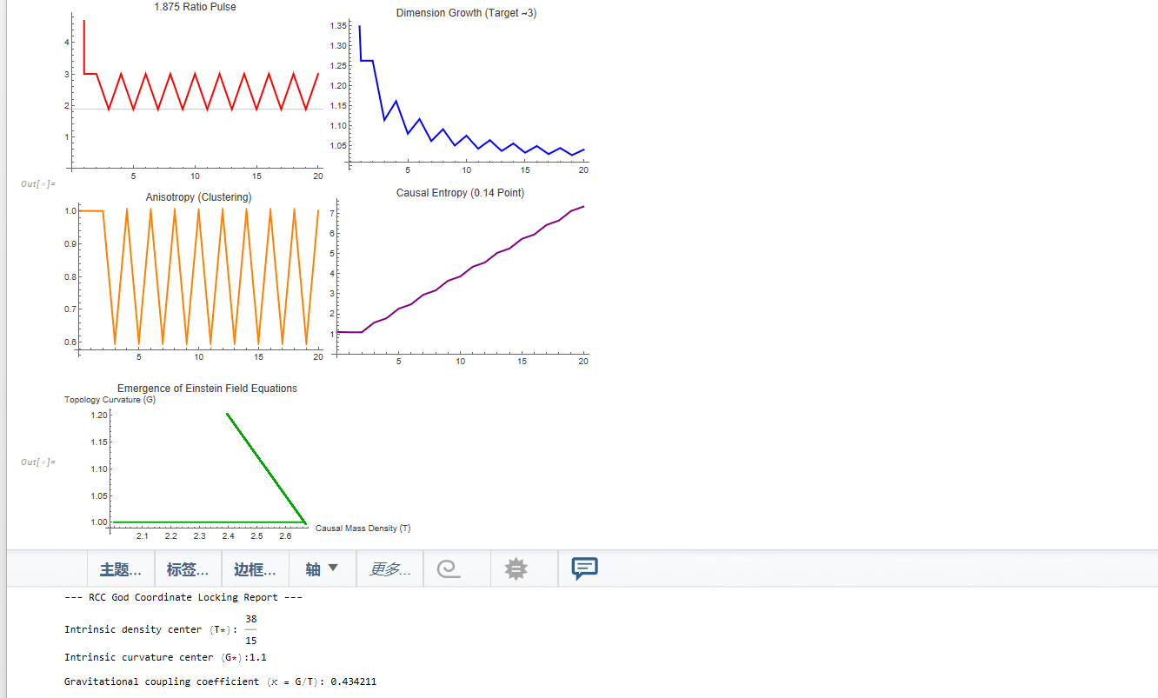The width and height of the screenshot is (1158, 698).
Task: Click the blue speech bubble feedback icon
Action: click(x=584, y=568)
